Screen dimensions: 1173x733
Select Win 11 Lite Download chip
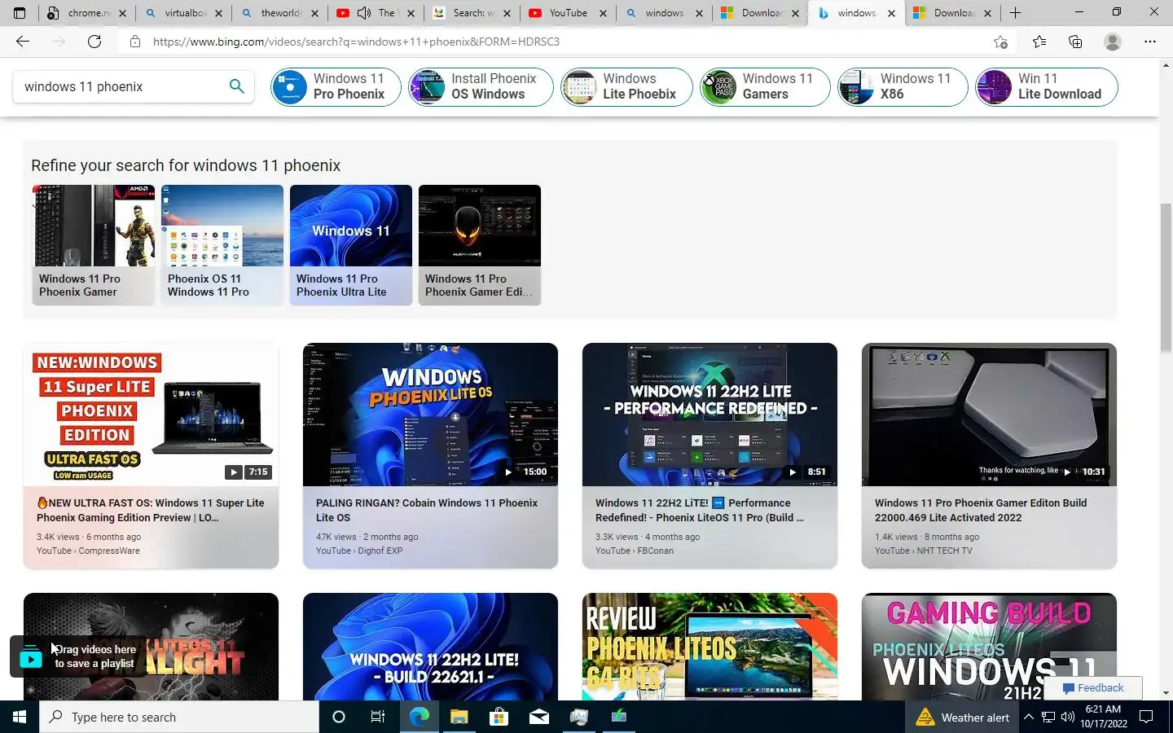pos(1047,86)
